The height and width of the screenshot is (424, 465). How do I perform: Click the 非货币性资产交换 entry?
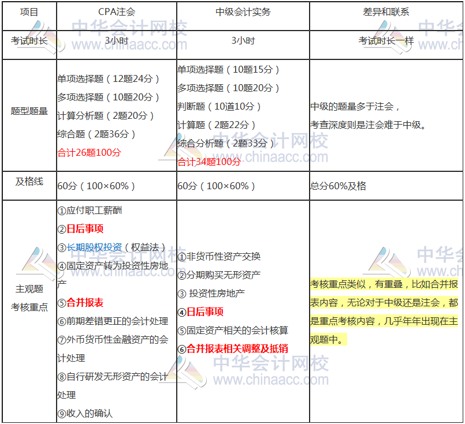(220, 258)
